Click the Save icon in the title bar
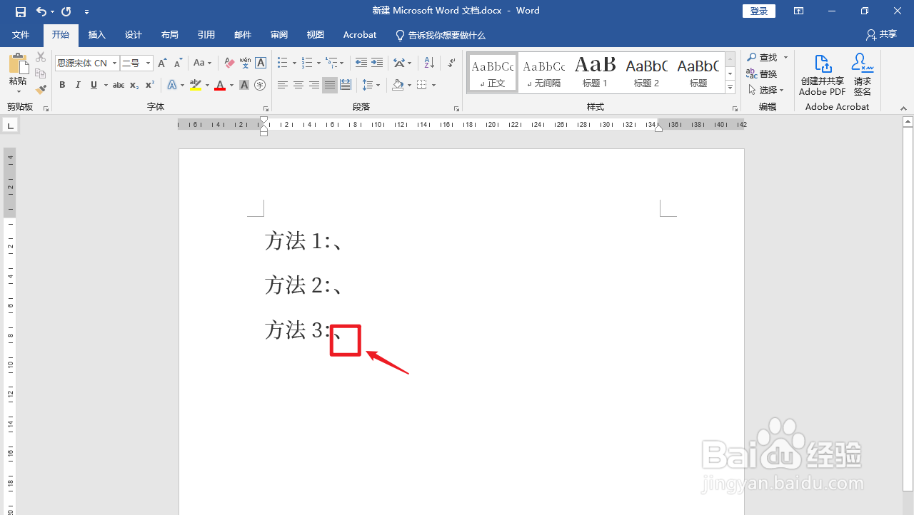The width and height of the screenshot is (914, 515). coord(20,11)
